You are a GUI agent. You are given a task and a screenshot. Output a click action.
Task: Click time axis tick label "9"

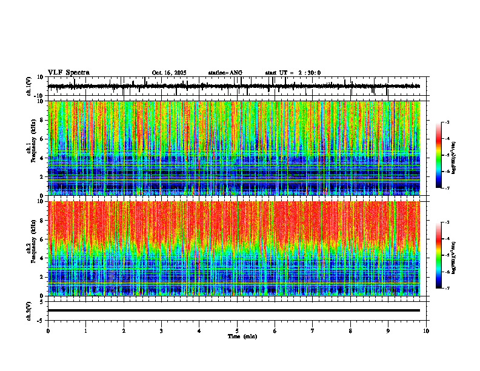[x=388, y=331]
